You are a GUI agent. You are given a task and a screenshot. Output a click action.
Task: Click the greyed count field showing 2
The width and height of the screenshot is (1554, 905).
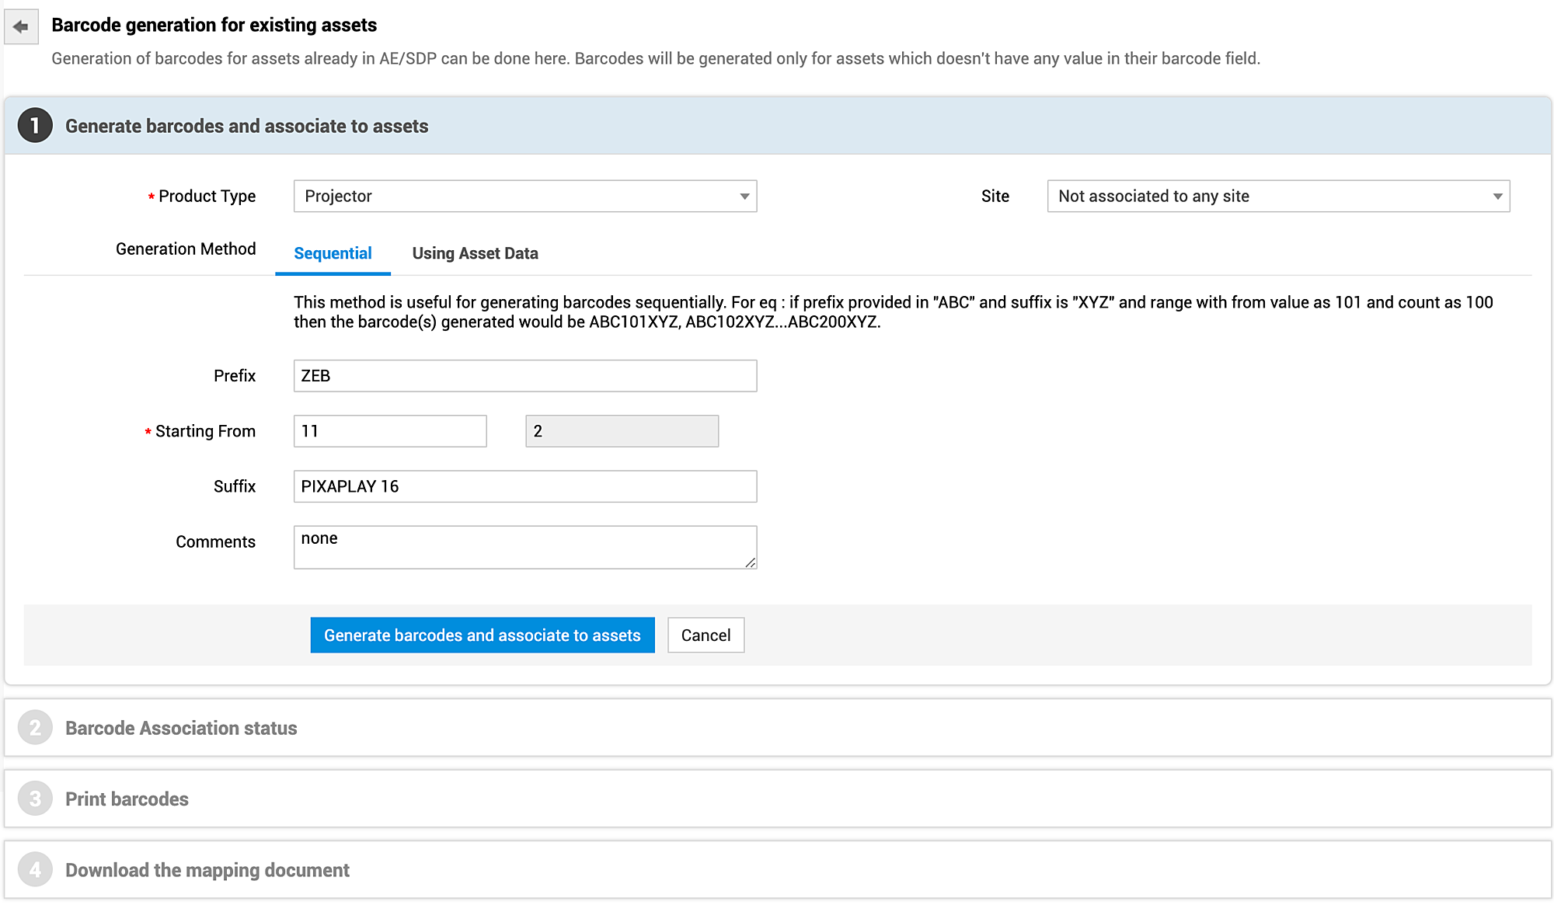(x=622, y=431)
